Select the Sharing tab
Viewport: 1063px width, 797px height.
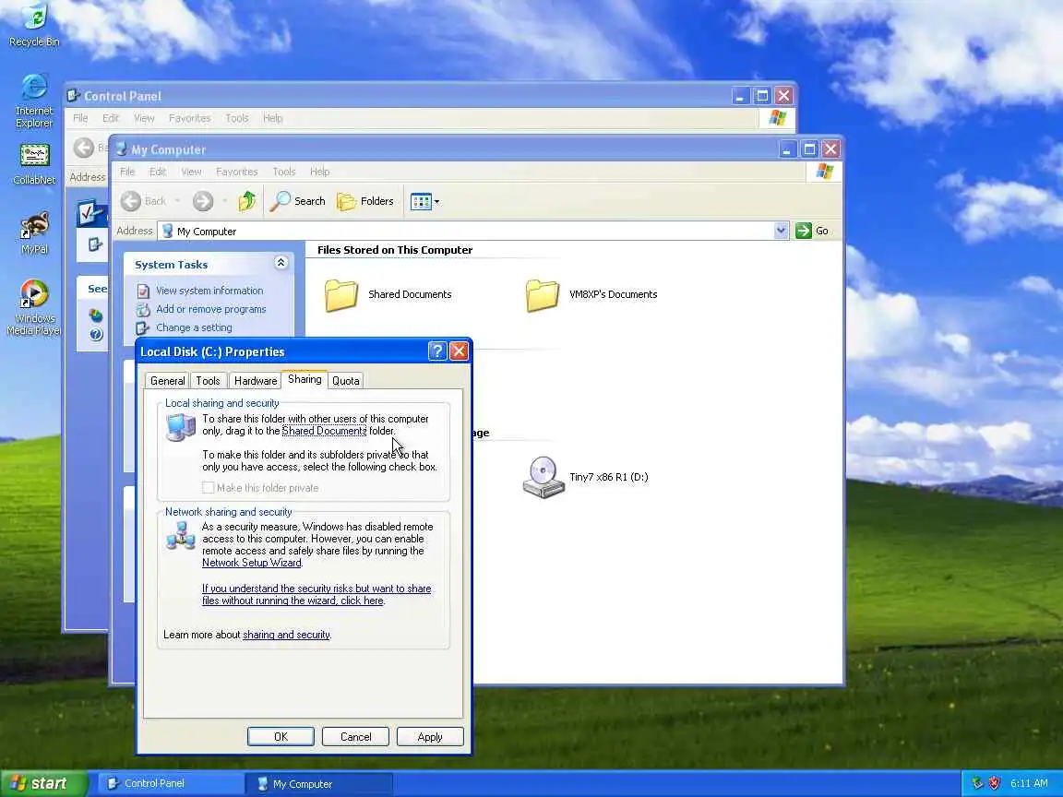click(305, 379)
